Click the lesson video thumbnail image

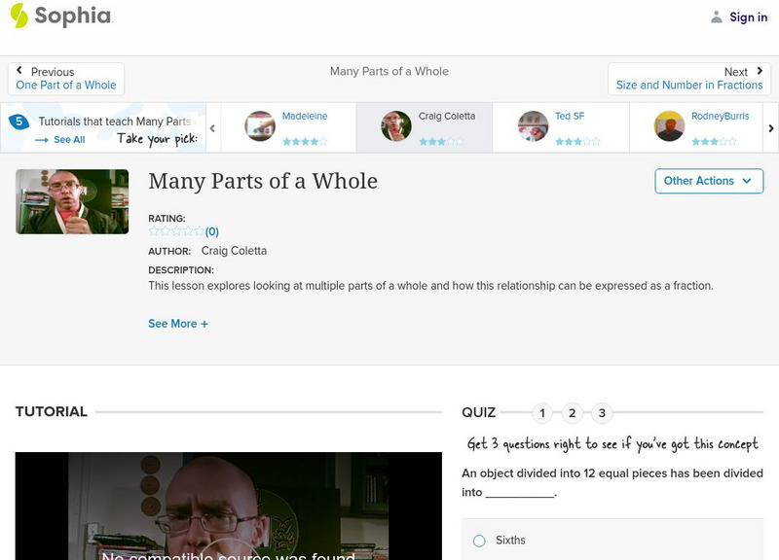pos(72,201)
